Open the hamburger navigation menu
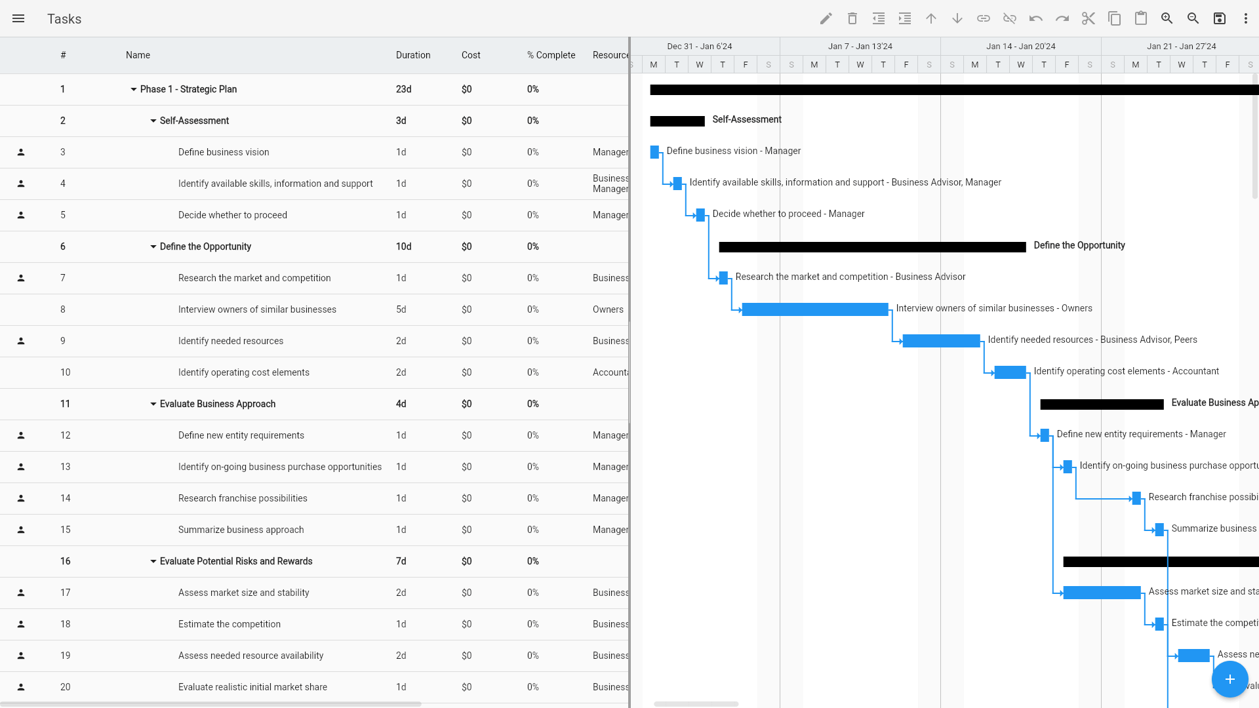1259x708 pixels. click(18, 18)
